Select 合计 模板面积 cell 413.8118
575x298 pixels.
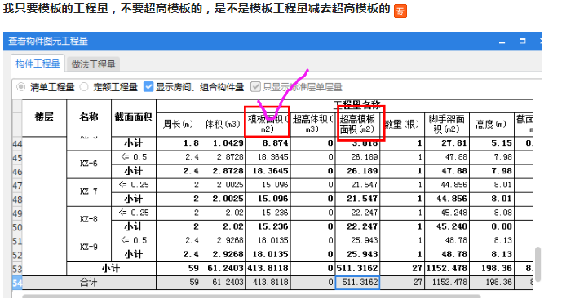tap(268, 283)
